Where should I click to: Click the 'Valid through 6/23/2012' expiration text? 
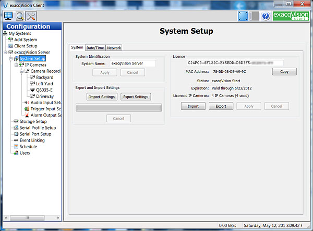[x=232, y=88]
